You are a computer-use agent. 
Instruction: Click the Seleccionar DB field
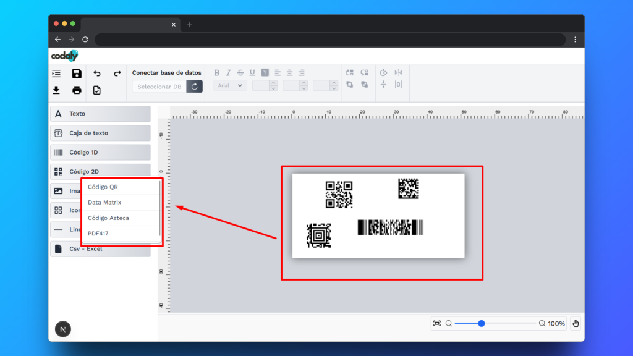coord(159,87)
